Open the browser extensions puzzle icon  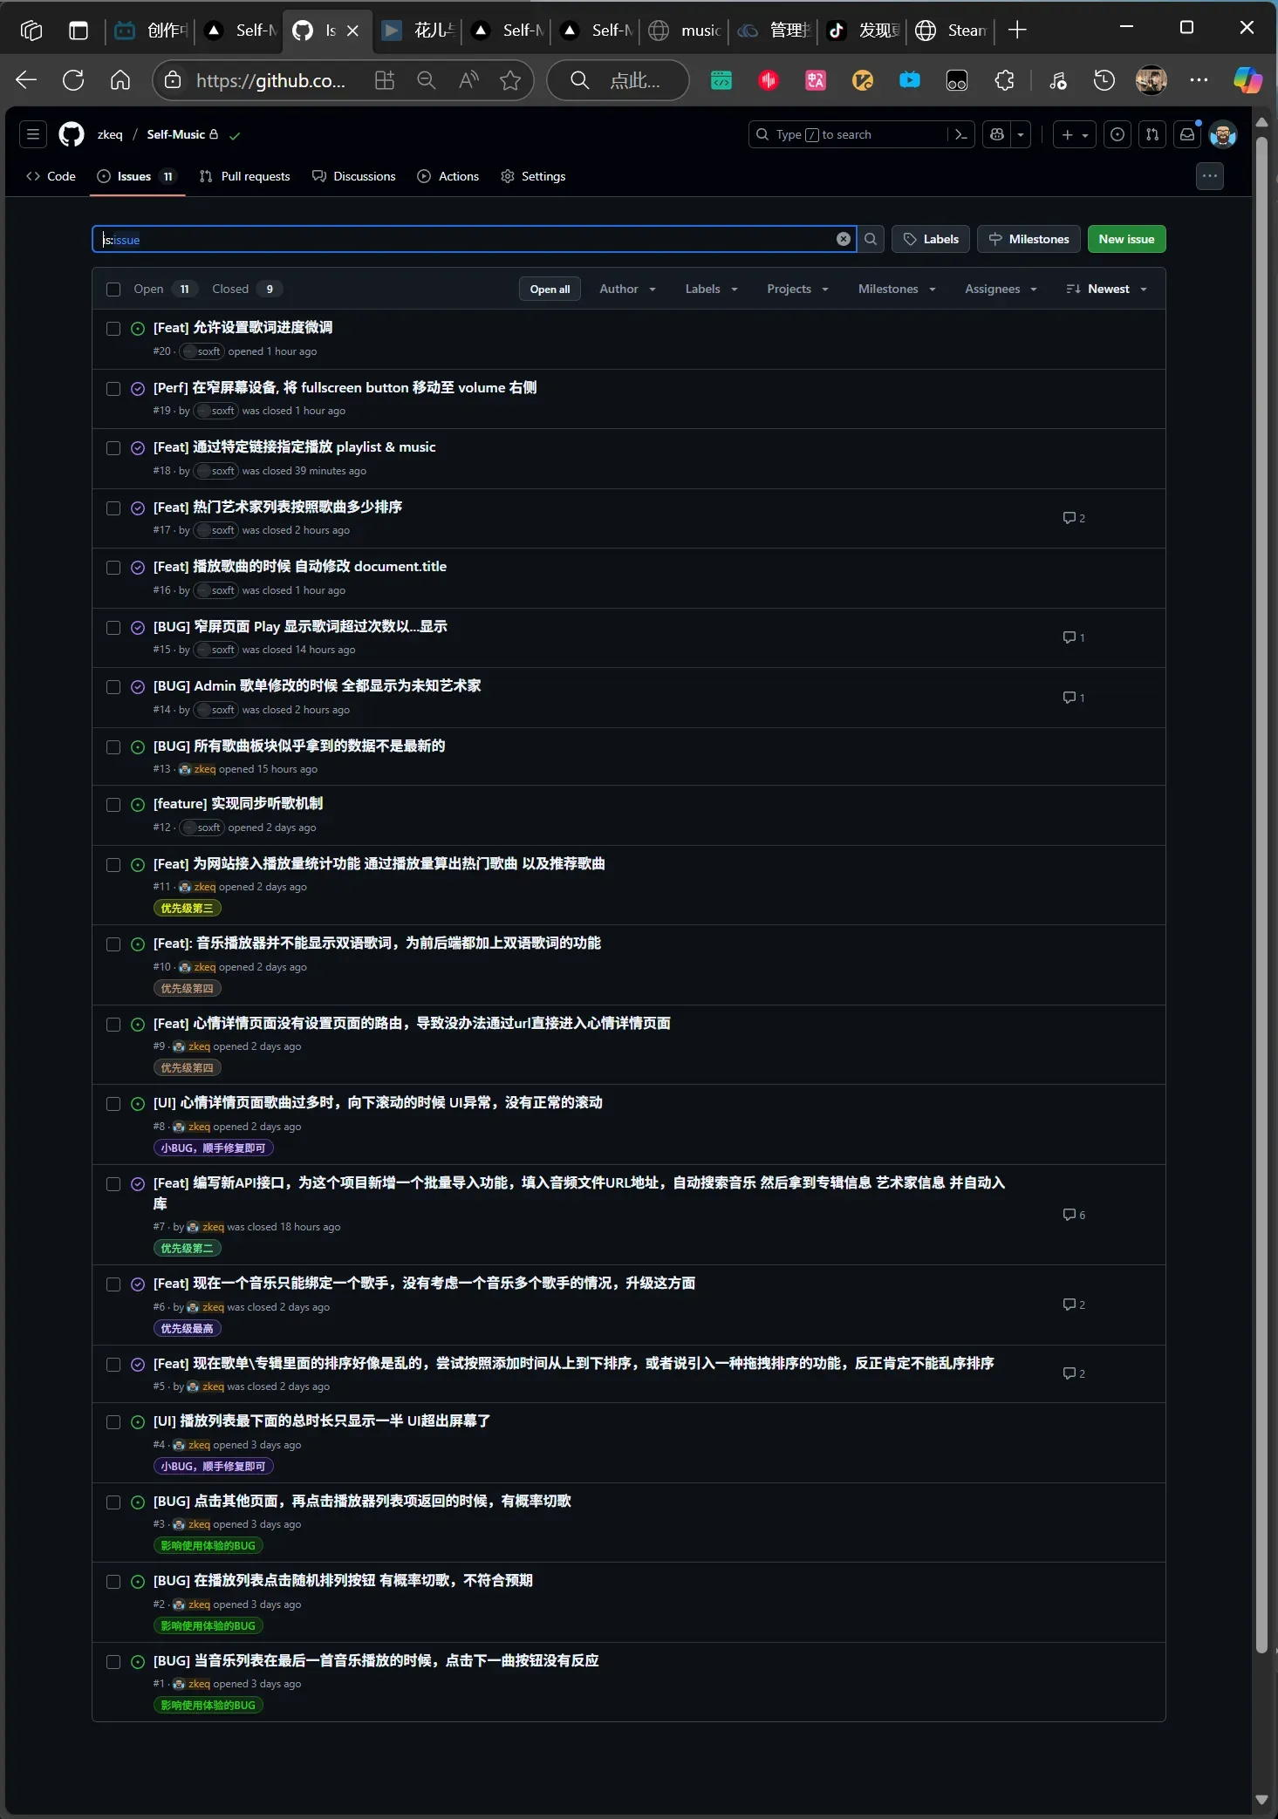1004,80
